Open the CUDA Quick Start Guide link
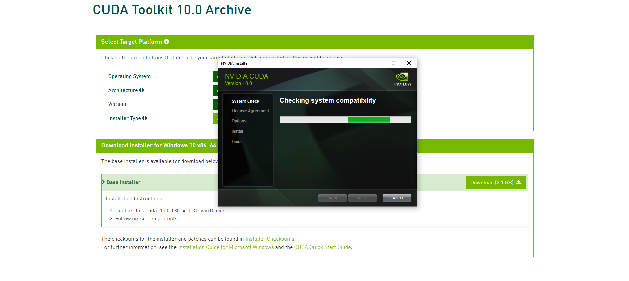629x281 pixels. (x=323, y=247)
